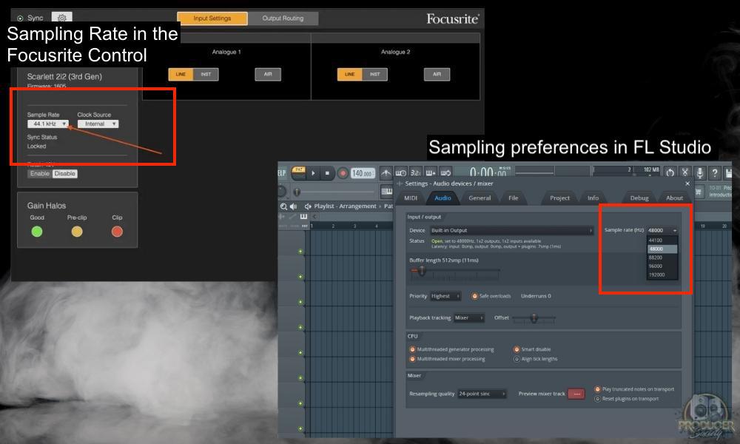Select LINE for Analogue 2

tap(350, 75)
